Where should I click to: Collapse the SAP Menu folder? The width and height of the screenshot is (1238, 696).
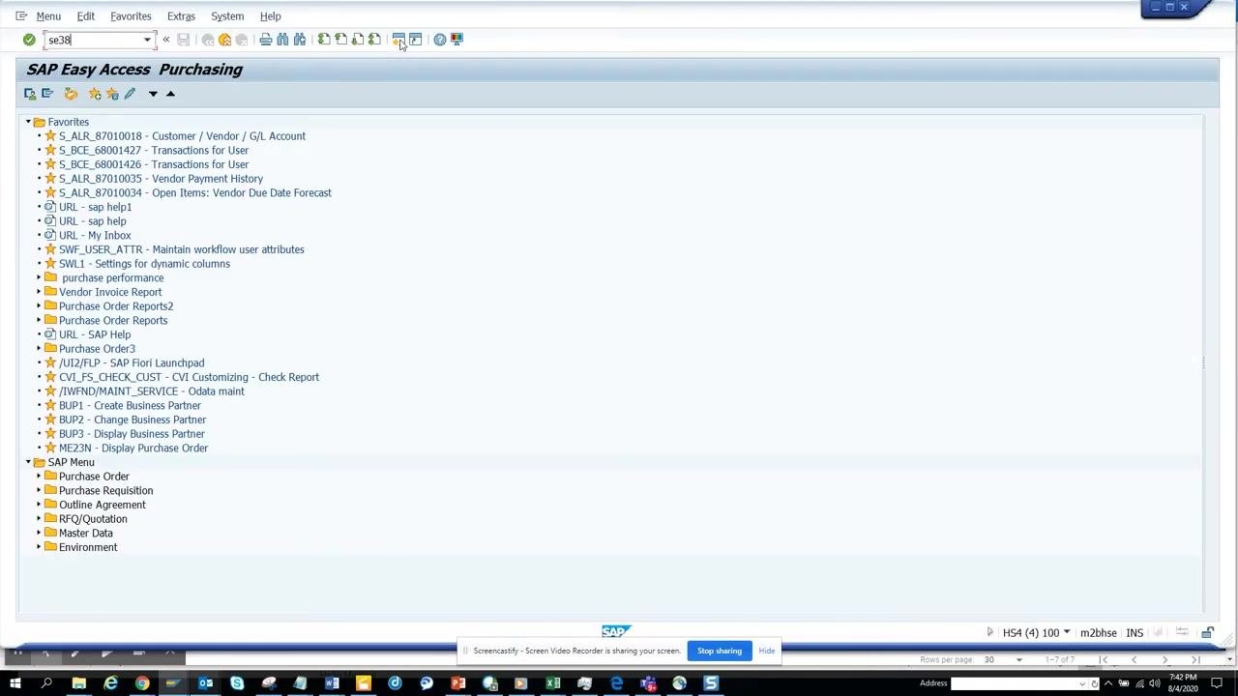point(28,462)
